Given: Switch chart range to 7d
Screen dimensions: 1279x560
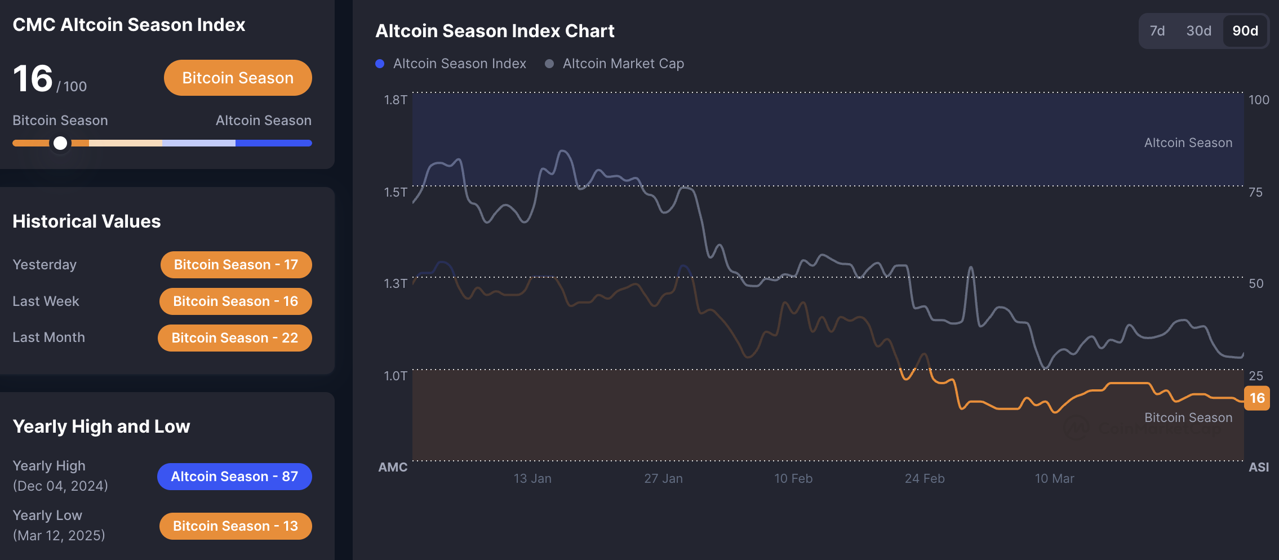Looking at the screenshot, I should [x=1157, y=31].
